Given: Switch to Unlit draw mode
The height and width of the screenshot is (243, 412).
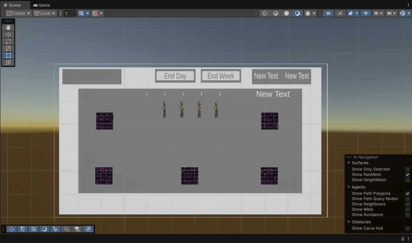Looking at the screenshot, I should (x=286, y=13).
